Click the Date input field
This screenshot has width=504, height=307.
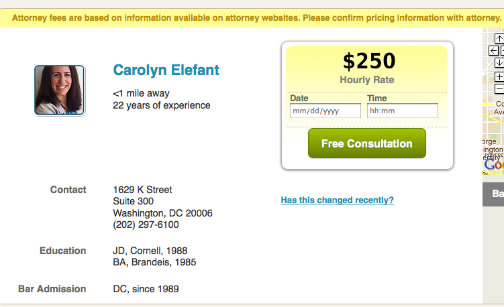pyautogui.click(x=325, y=111)
